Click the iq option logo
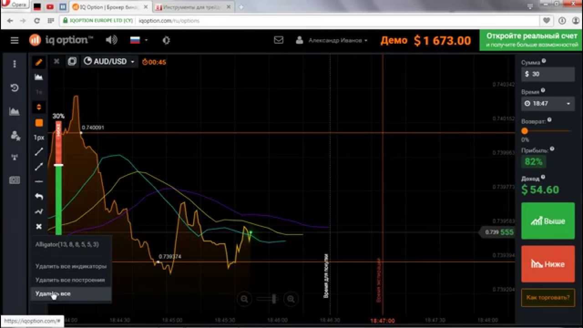 [x=61, y=40]
